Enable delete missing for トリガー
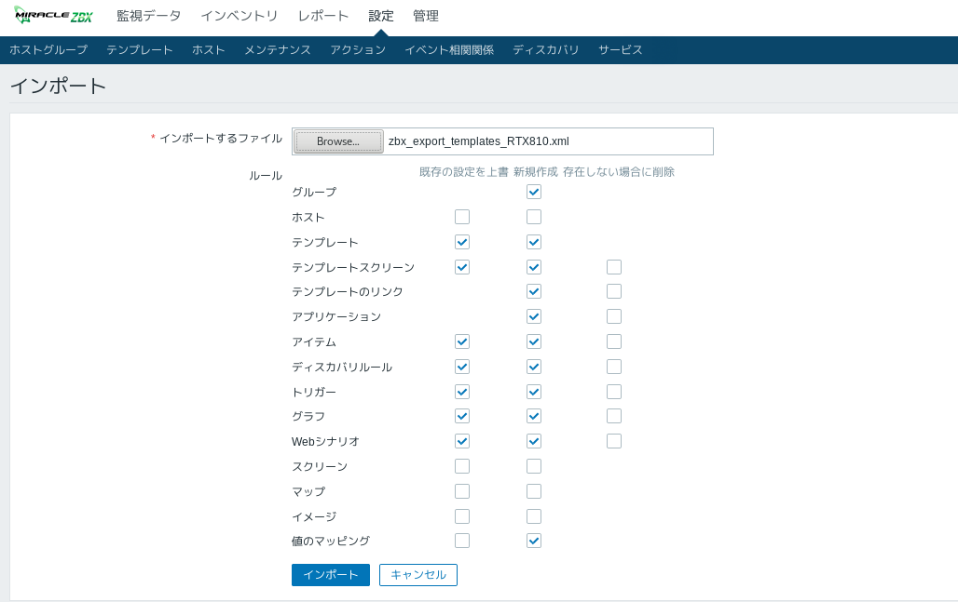This screenshot has width=958, height=602. coord(614,392)
